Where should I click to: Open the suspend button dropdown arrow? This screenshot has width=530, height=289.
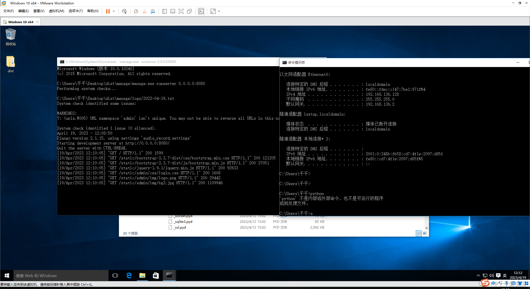[x=113, y=11]
